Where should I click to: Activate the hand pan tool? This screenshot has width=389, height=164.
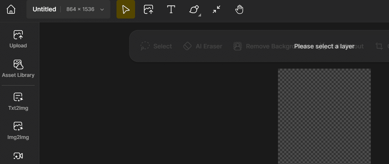pyautogui.click(x=240, y=9)
